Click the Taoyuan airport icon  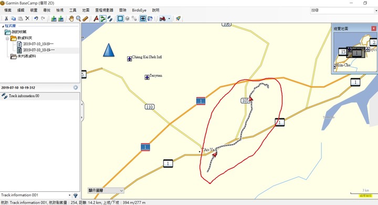[147, 77]
